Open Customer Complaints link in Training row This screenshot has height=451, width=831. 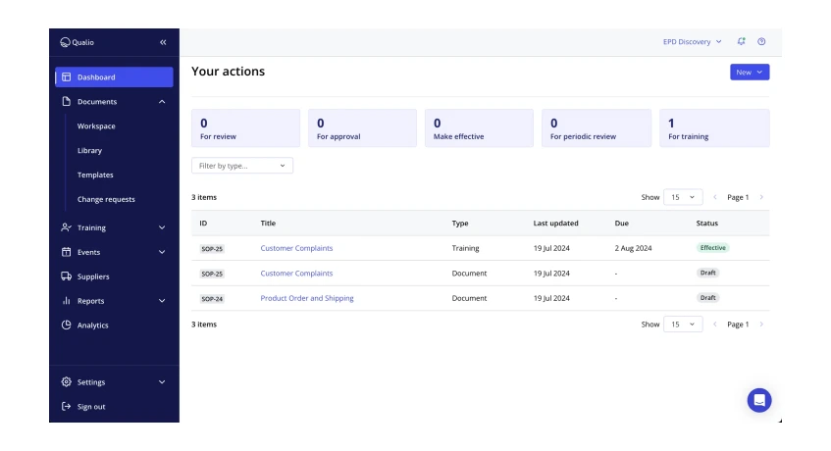pyautogui.click(x=296, y=248)
